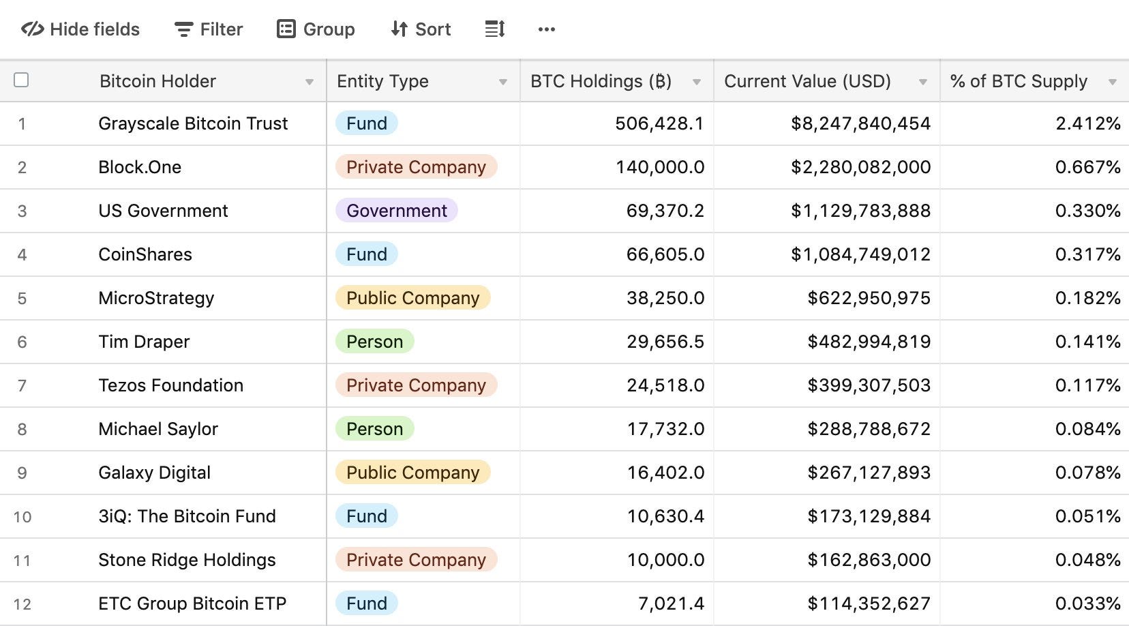1129x626 pixels.
Task: Click row number 6
Action: pyautogui.click(x=22, y=342)
